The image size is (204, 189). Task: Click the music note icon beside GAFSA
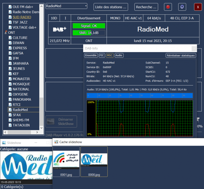pos(10,53)
